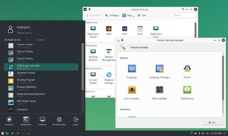Click the System Settings search field
The height and width of the screenshot is (136, 228).
[x=185, y=15]
